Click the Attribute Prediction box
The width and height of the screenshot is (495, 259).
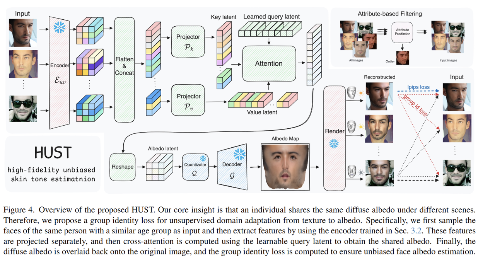402,32
